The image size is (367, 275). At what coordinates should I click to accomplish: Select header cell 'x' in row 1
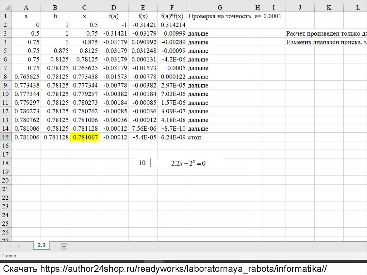click(85, 16)
